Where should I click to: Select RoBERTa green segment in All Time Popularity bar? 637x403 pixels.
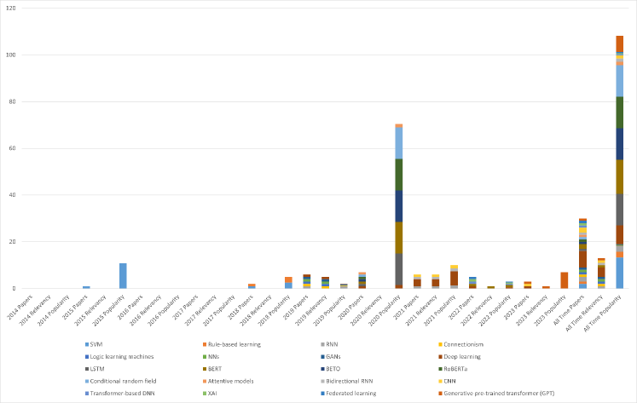click(620, 112)
